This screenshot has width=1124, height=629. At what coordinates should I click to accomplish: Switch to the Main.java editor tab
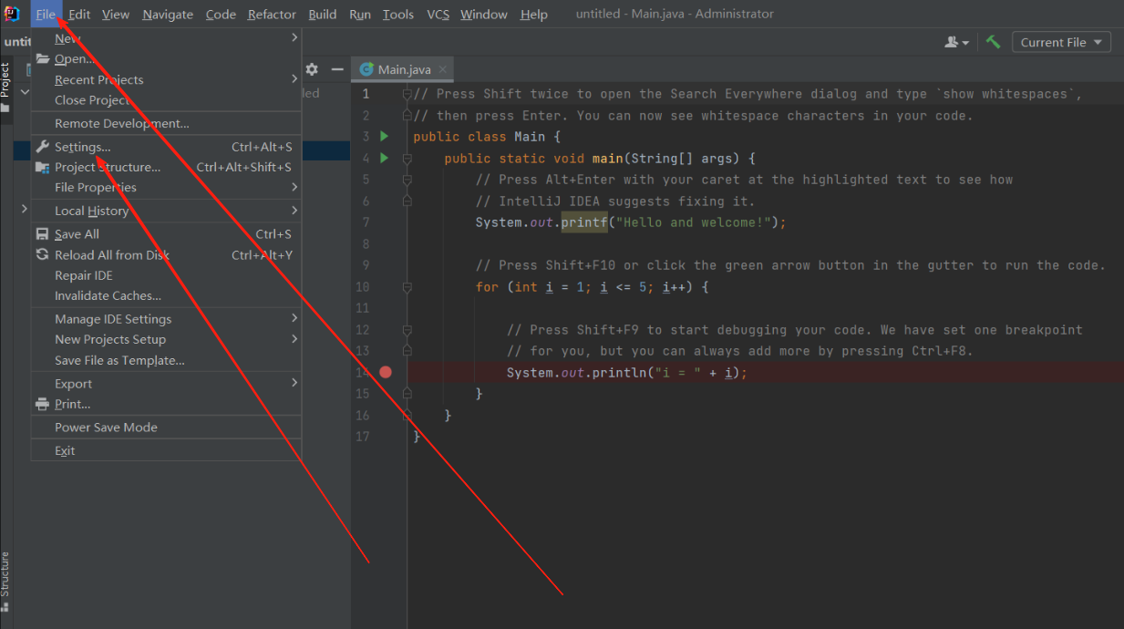click(x=404, y=69)
